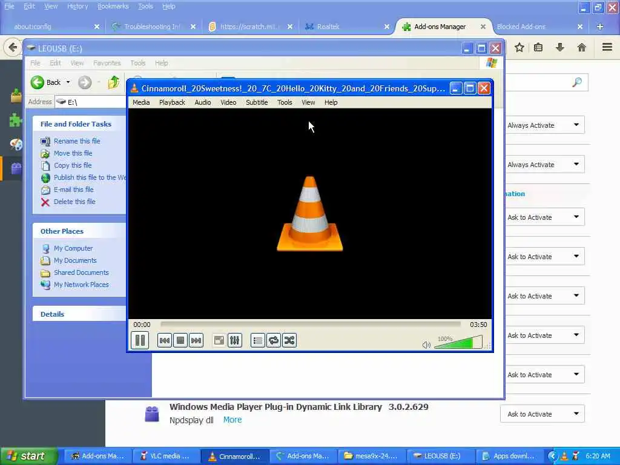Open Firefox bookmarks list icon
Viewport: 620px width, 465px height.
point(538,48)
